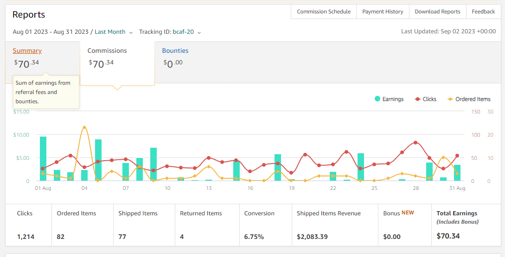
Task: Open the Bounties tab
Action: (x=175, y=50)
